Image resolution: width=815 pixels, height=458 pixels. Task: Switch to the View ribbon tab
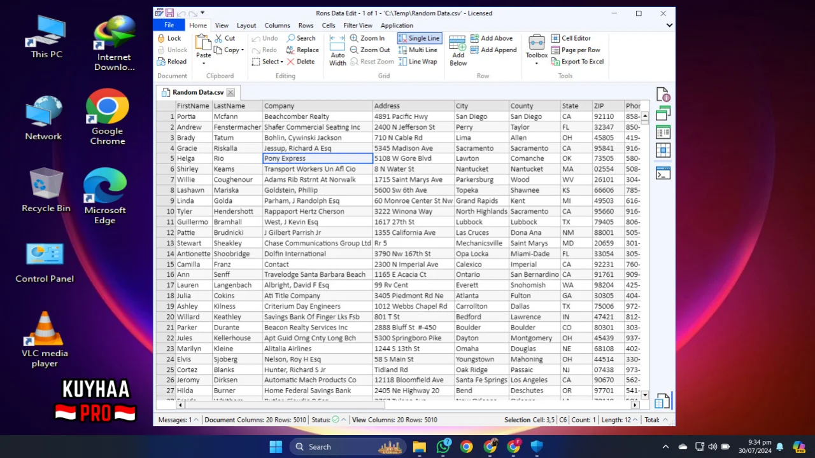(222, 25)
